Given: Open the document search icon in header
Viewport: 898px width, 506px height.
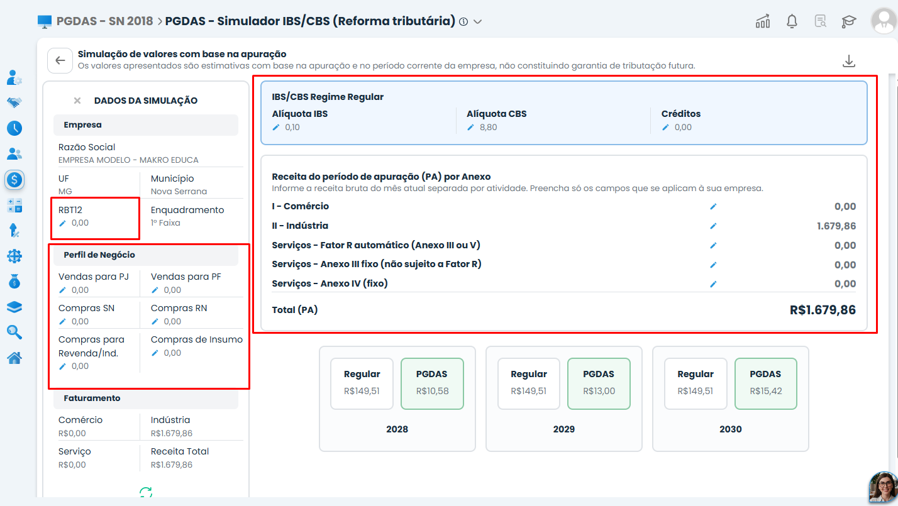Looking at the screenshot, I should click(821, 21).
